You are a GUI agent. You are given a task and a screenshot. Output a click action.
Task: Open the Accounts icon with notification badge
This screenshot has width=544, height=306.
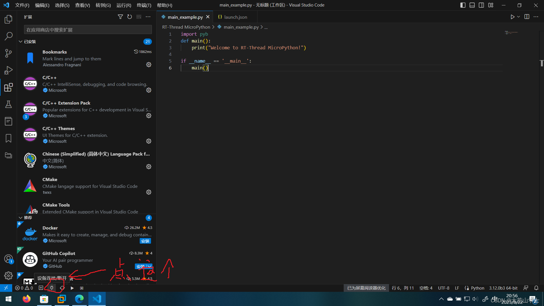click(8, 258)
